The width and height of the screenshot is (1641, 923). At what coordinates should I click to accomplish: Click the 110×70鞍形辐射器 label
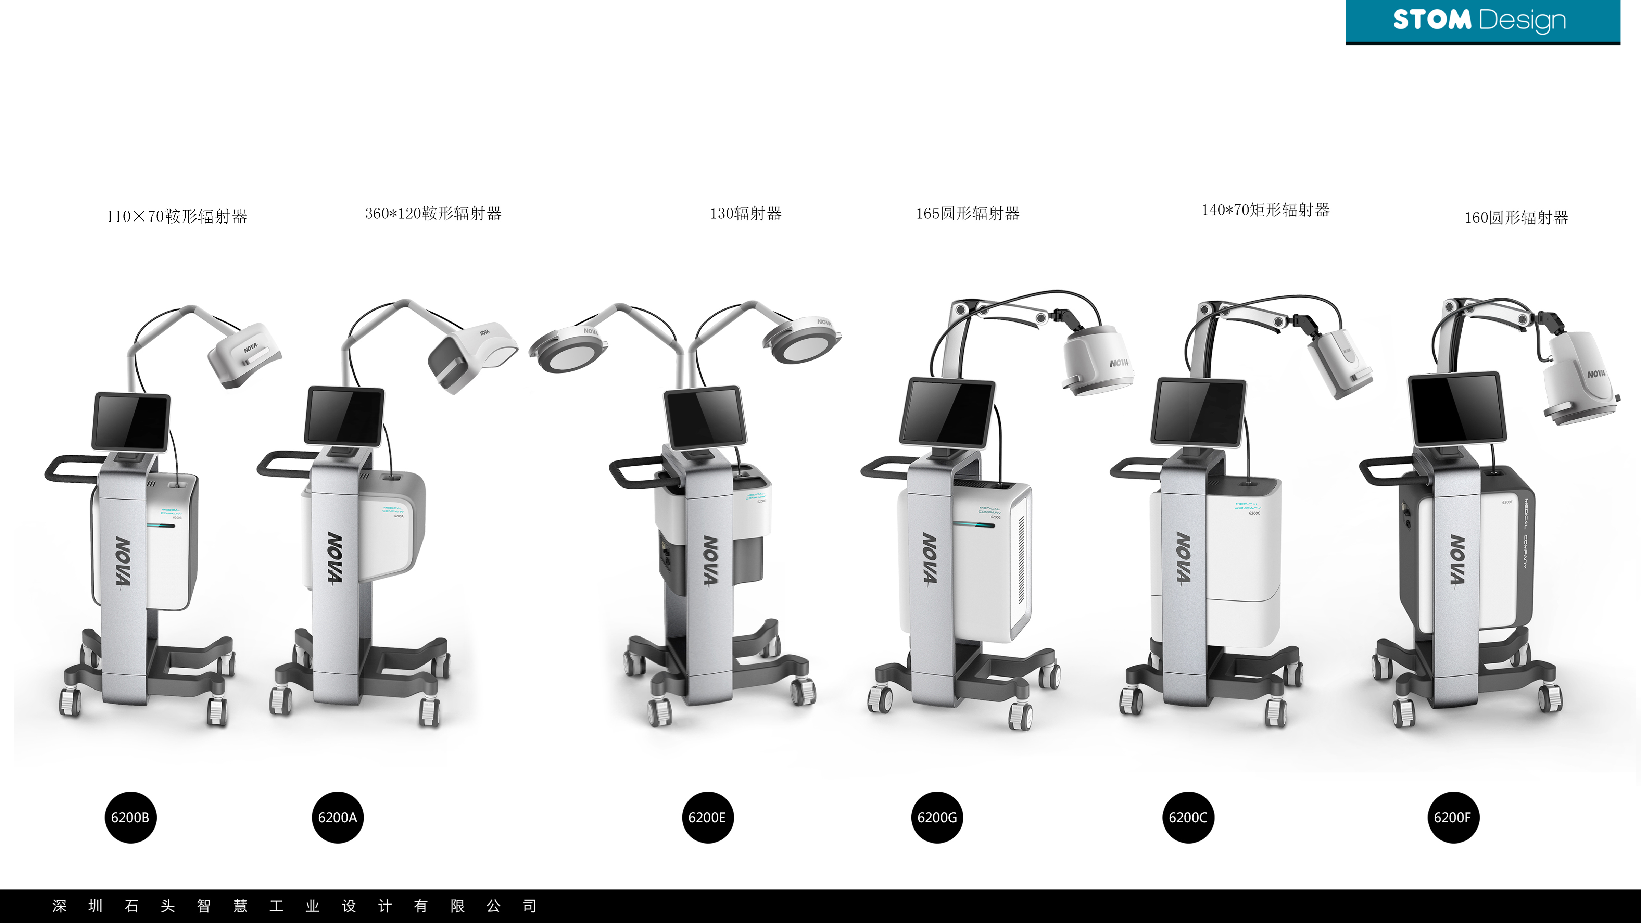[x=176, y=217]
